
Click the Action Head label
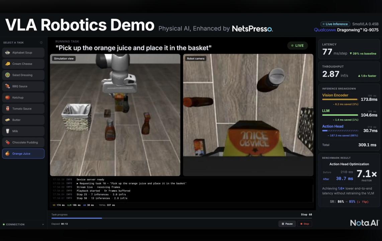(x=332, y=126)
